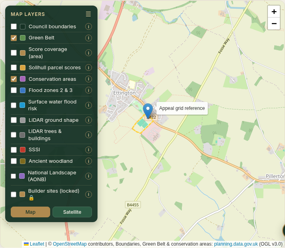
Task: Click the Council boundaries color swatch
Action: coord(23,27)
